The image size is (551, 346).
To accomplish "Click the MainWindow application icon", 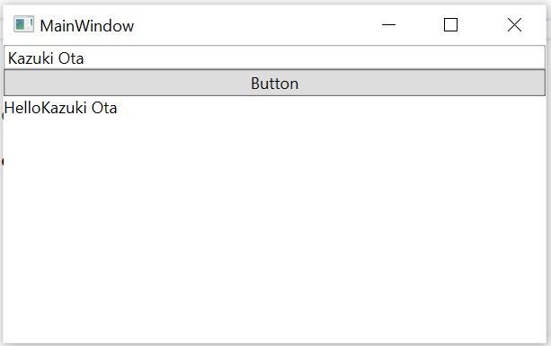I will [23, 24].
